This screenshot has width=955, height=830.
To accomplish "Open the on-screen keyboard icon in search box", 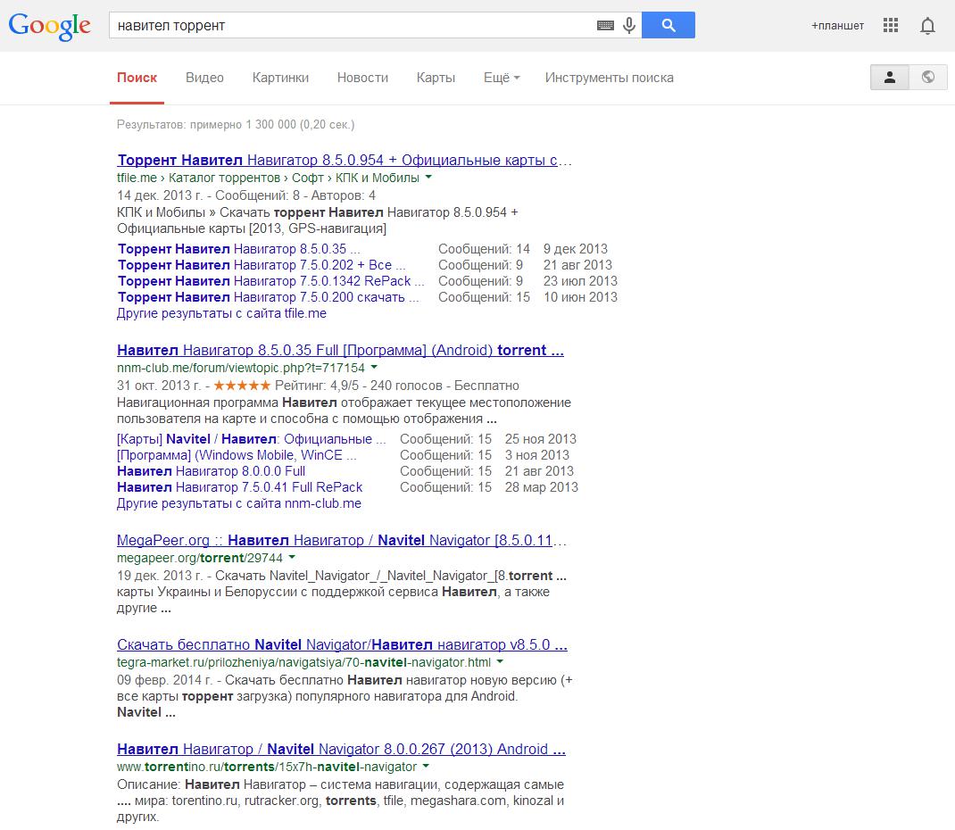I will click(605, 26).
